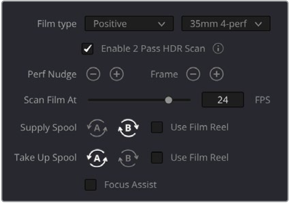Set Take Up Spool to direction A
The height and width of the screenshot is (203, 290).
click(97, 158)
